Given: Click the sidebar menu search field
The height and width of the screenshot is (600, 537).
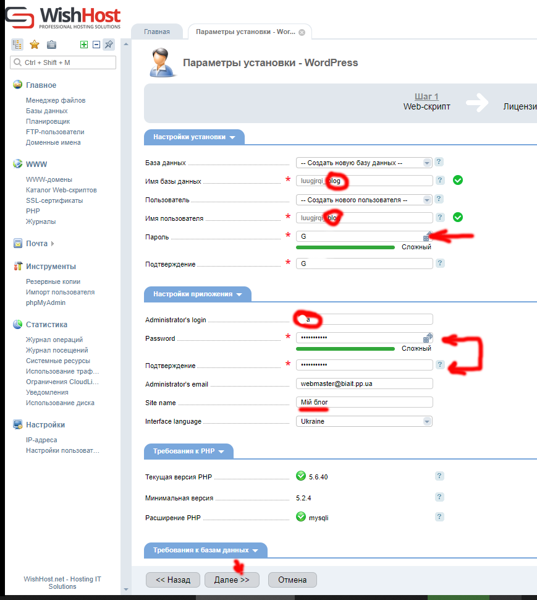Looking at the screenshot, I should 63,62.
